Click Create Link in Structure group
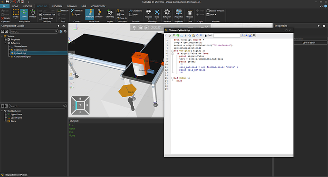 tap(135, 10)
